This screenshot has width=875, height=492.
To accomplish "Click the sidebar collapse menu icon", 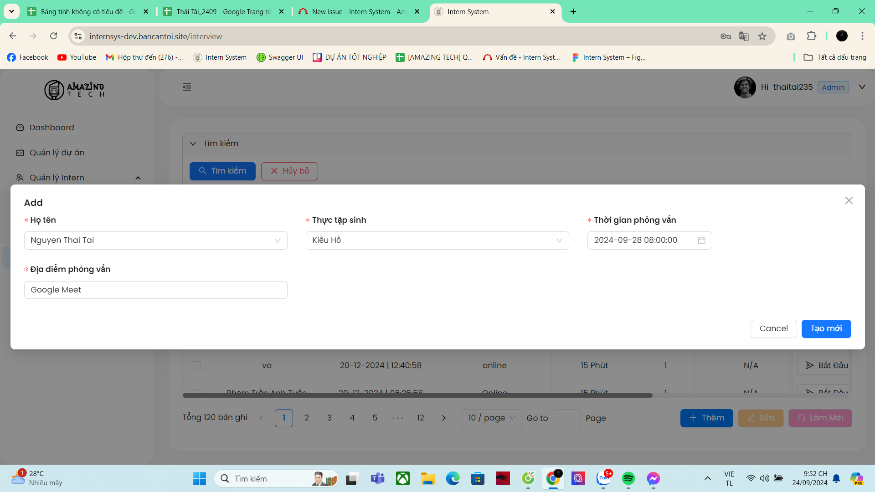I will point(187,87).
